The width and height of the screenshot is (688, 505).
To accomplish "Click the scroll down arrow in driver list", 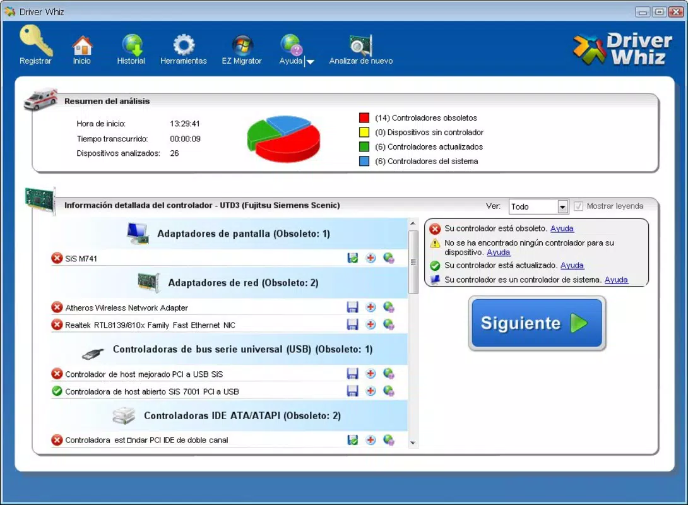I will (x=412, y=443).
